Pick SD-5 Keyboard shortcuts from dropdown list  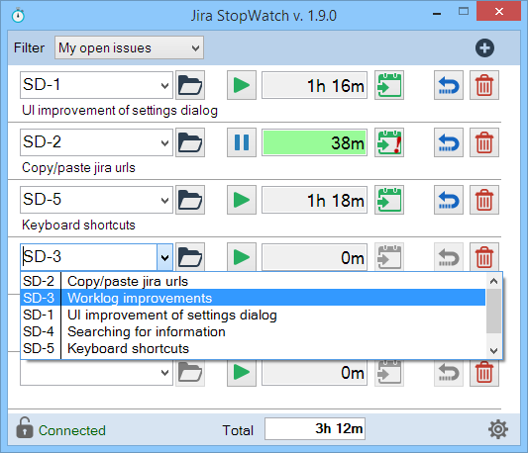(253, 348)
